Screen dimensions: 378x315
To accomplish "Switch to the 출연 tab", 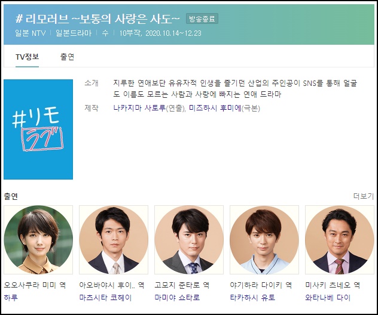I will [x=67, y=57].
